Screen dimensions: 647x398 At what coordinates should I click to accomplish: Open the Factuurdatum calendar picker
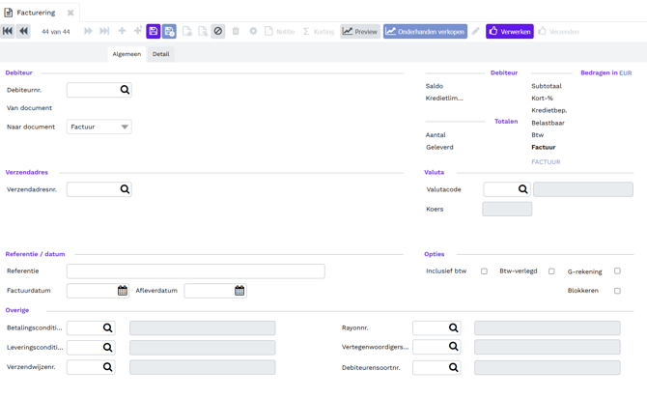123,291
